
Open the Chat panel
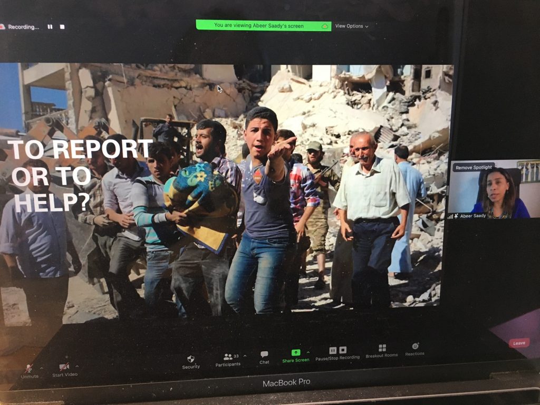[x=264, y=358]
